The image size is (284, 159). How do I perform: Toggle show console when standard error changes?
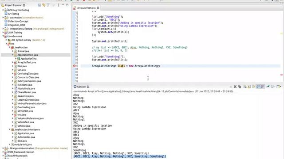tap(262, 87)
